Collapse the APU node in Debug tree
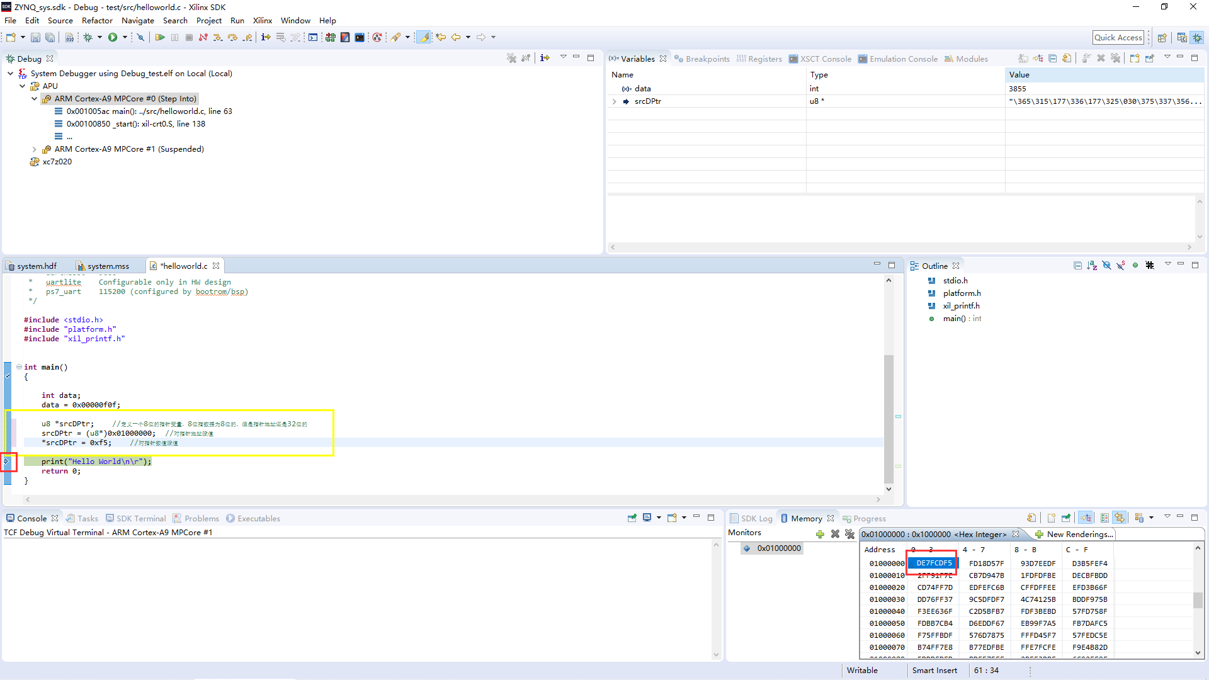Image resolution: width=1209 pixels, height=680 pixels. [23, 86]
